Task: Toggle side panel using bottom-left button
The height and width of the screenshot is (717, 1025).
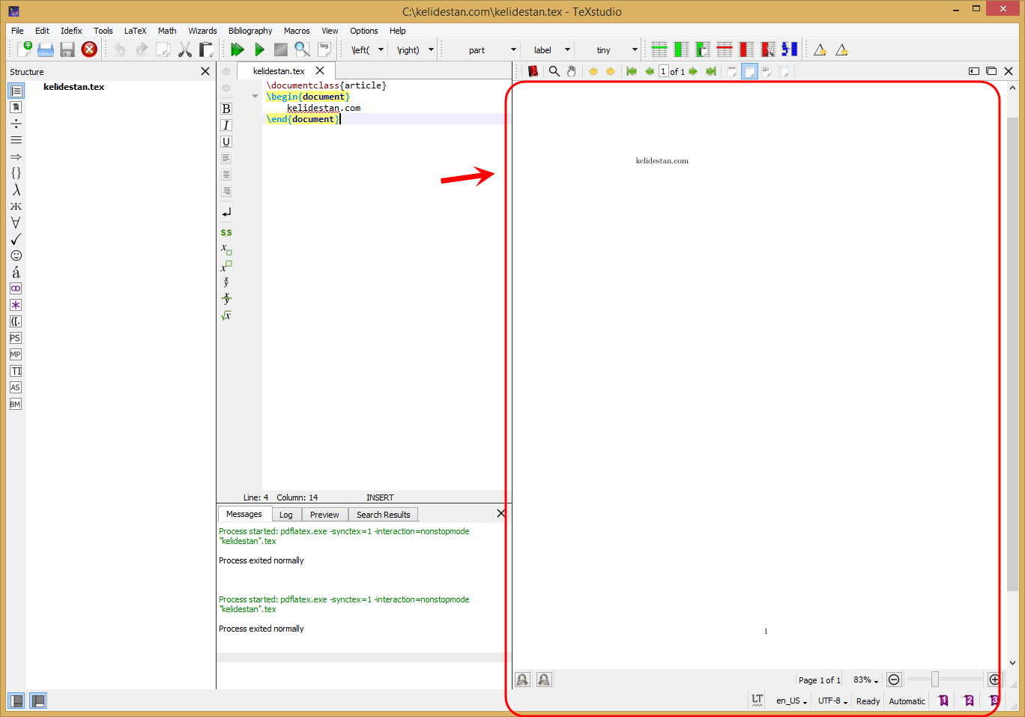Action: (x=16, y=701)
